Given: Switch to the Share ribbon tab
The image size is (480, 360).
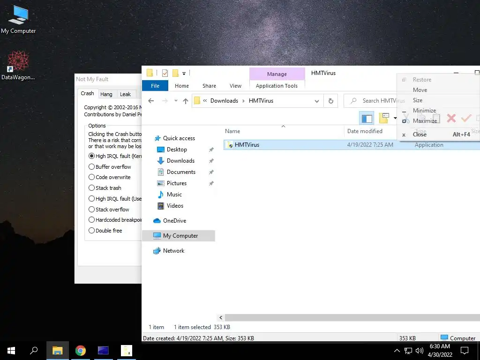Looking at the screenshot, I should (209, 86).
